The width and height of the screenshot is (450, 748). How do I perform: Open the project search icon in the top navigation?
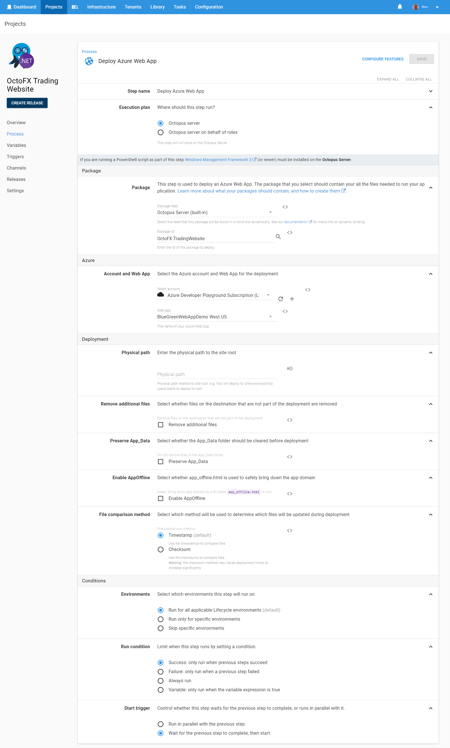[x=75, y=7]
